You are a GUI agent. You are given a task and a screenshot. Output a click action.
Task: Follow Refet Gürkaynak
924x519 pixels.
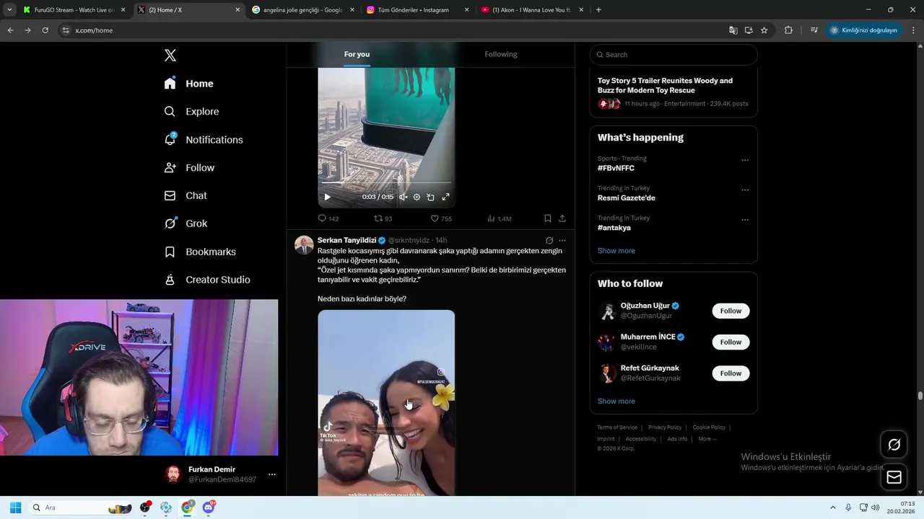(x=731, y=373)
